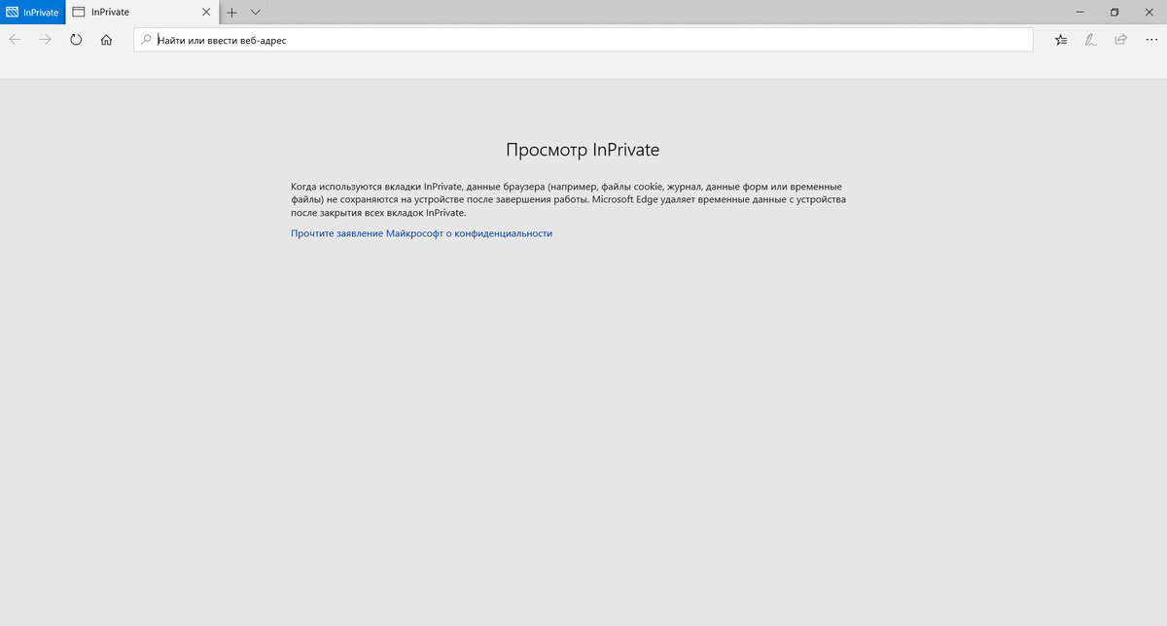This screenshot has height=626, width=1167.
Task: Close the Edge window
Action: [x=1149, y=12]
